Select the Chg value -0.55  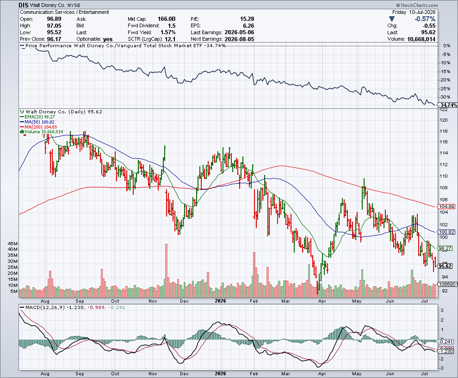click(429, 26)
